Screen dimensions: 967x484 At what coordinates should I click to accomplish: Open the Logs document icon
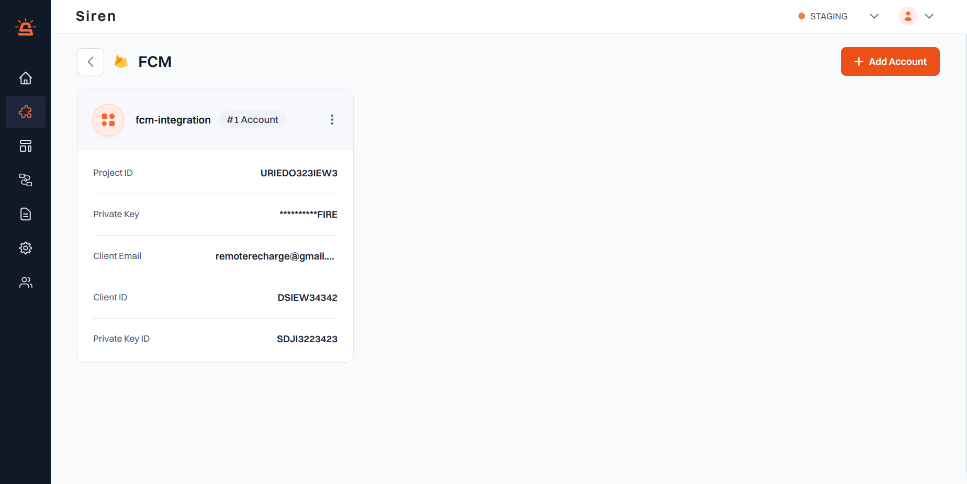26,214
